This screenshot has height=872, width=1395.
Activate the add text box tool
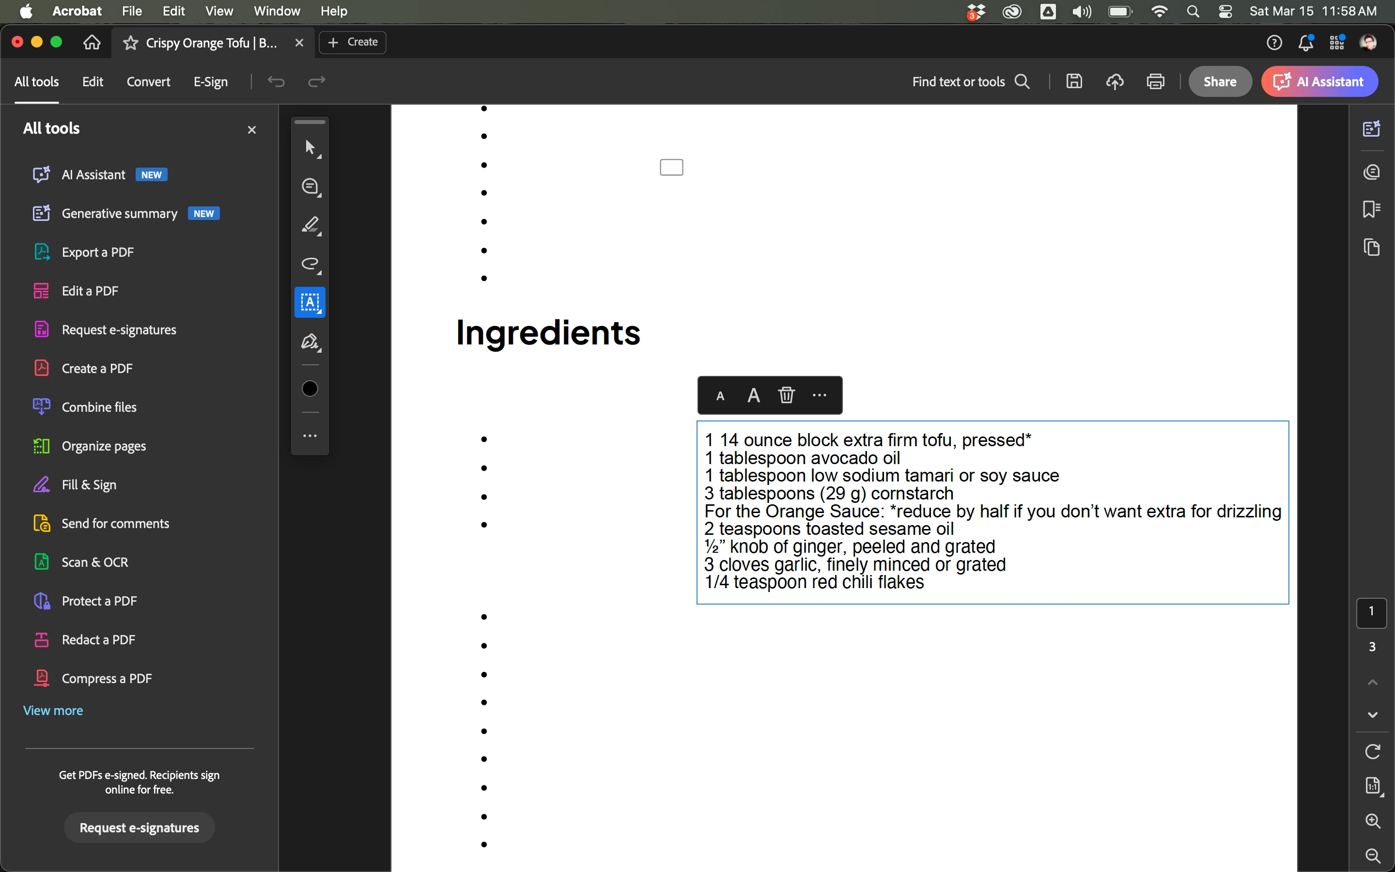click(x=310, y=302)
